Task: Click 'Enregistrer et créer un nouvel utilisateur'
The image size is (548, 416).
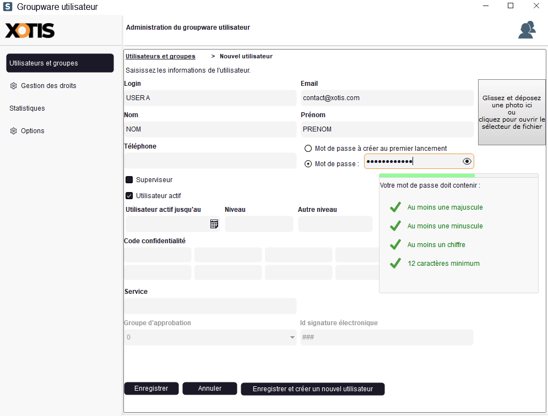Action: click(x=312, y=389)
